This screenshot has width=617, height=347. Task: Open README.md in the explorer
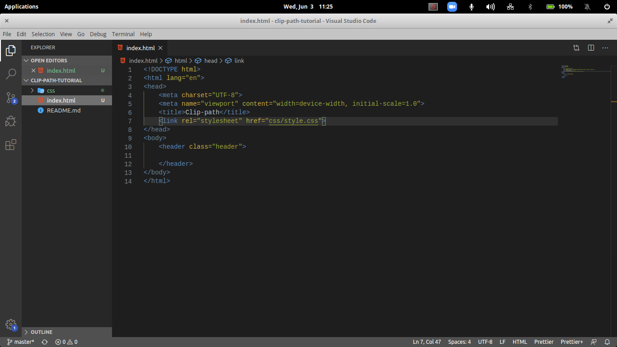(x=64, y=110)
